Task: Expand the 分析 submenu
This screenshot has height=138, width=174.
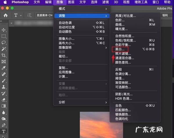Action: (x=81, y=102)
